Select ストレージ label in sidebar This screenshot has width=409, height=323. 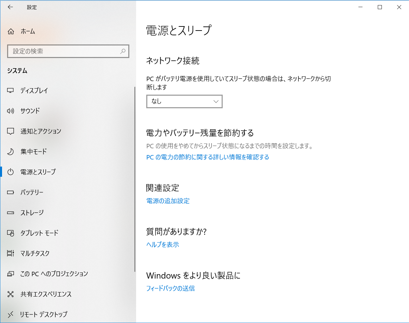[32, 213]
